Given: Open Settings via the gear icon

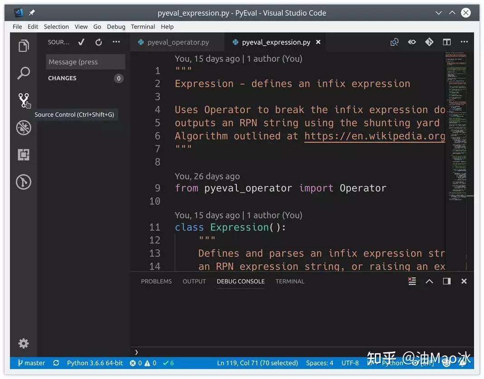Looking at the screenshot, I should coord(24,343).
